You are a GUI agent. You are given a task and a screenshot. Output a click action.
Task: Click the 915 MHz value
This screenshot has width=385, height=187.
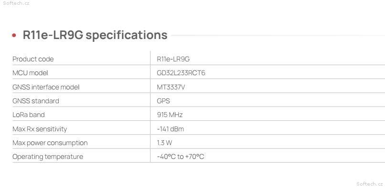coord(170,115)
